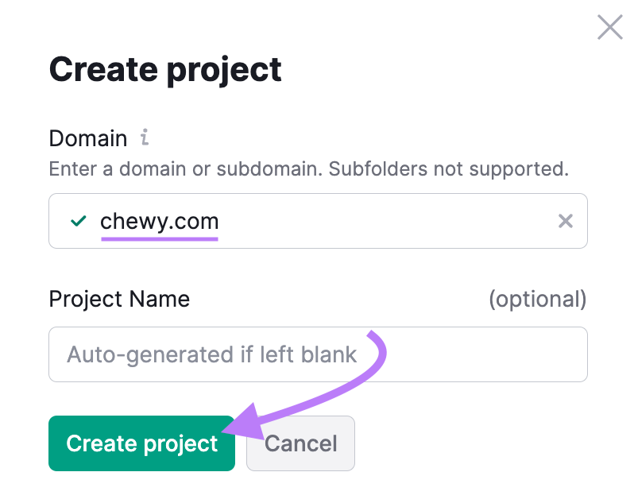Close the Create project dialog
Image resolution: width=634 pixels, height=503 pixels.
point(609,28)
